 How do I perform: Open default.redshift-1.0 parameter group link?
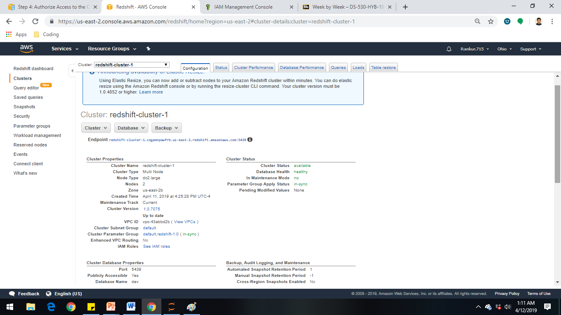coord(161,234)
